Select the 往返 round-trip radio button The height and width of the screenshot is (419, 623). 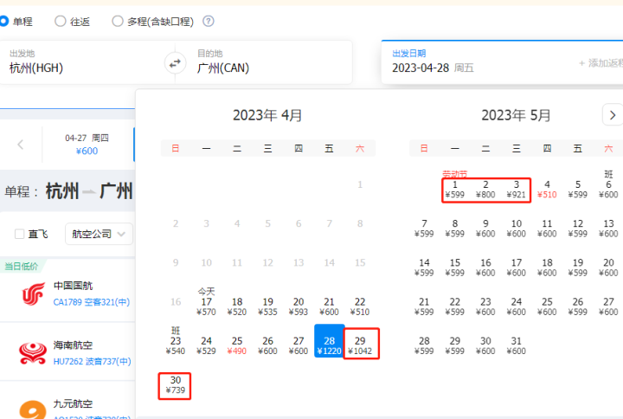(61, 22)
